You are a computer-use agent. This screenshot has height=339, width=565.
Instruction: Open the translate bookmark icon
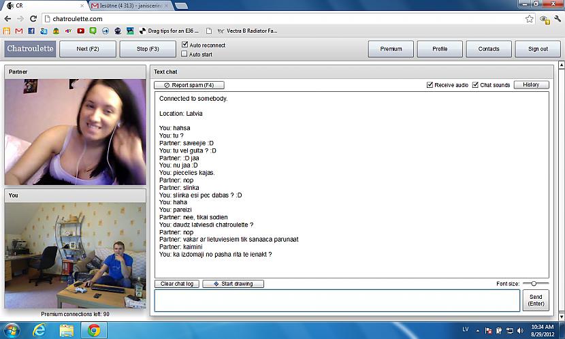pyautogui.click(x=44, y=31)
